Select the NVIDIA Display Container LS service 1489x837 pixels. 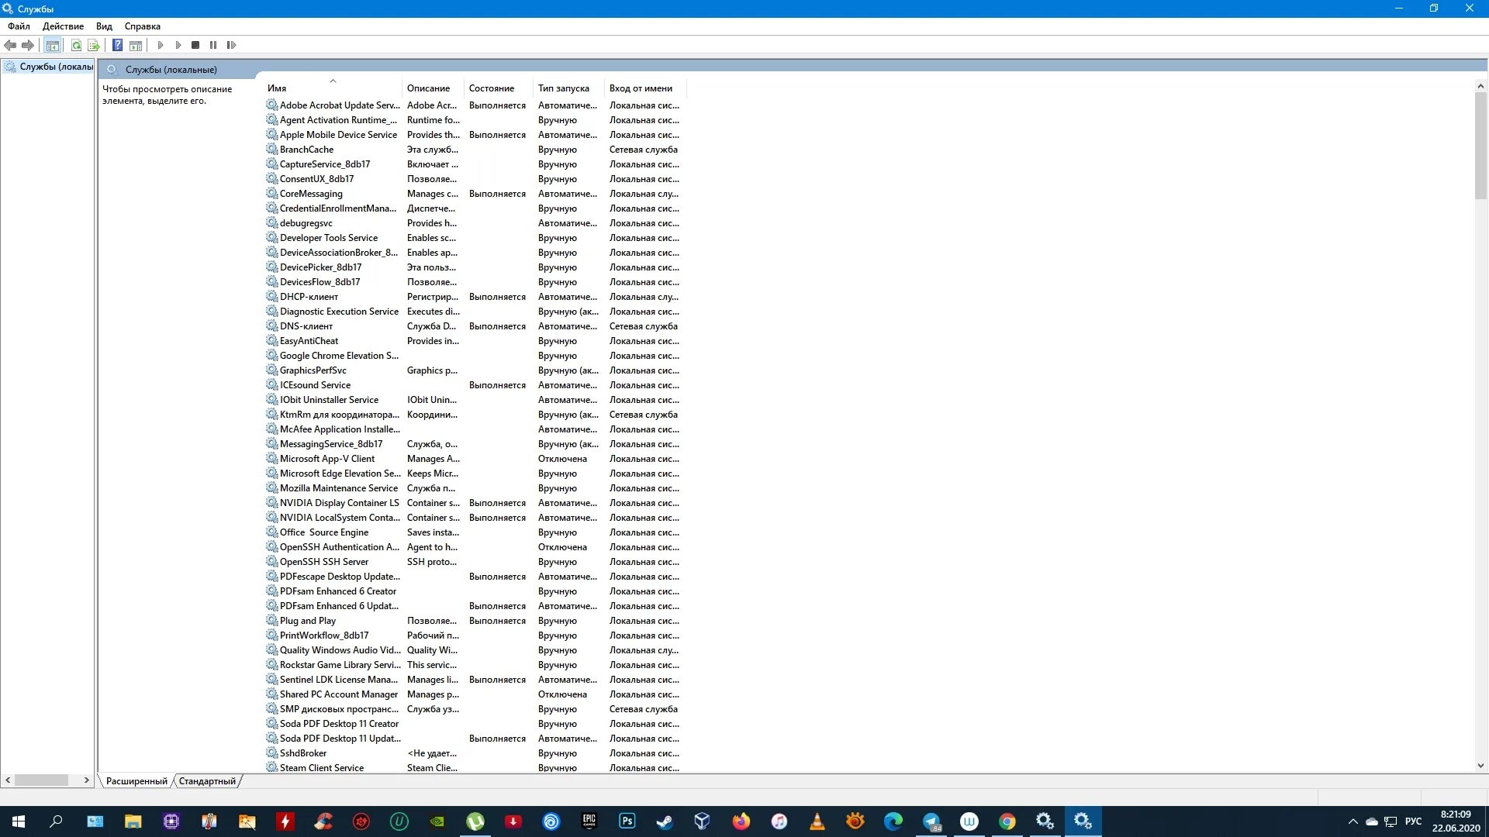[339, 503]
